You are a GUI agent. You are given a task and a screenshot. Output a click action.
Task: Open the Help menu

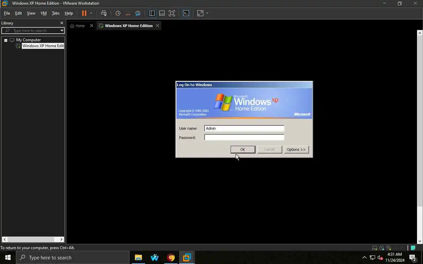(69, 13)
